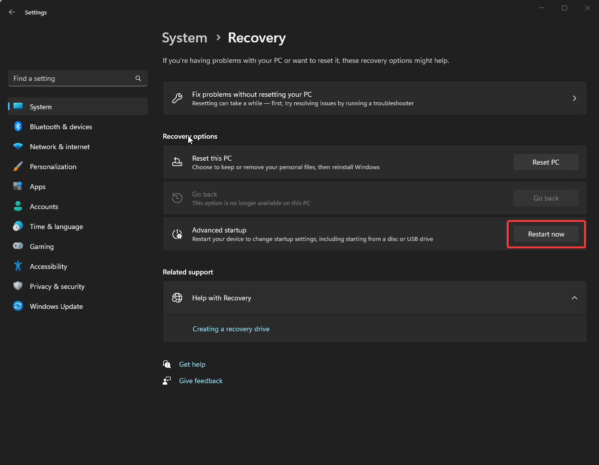This screenshot has width=599, height=465.
Task: Click the Find a setting search box
Action: (77, 78)
